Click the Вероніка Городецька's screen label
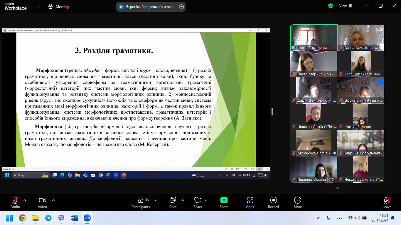The width and height of the screenshot is (401, 225). [150, 7]
